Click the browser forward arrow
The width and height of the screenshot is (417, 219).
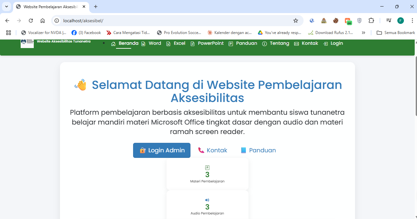pos(19,21)
